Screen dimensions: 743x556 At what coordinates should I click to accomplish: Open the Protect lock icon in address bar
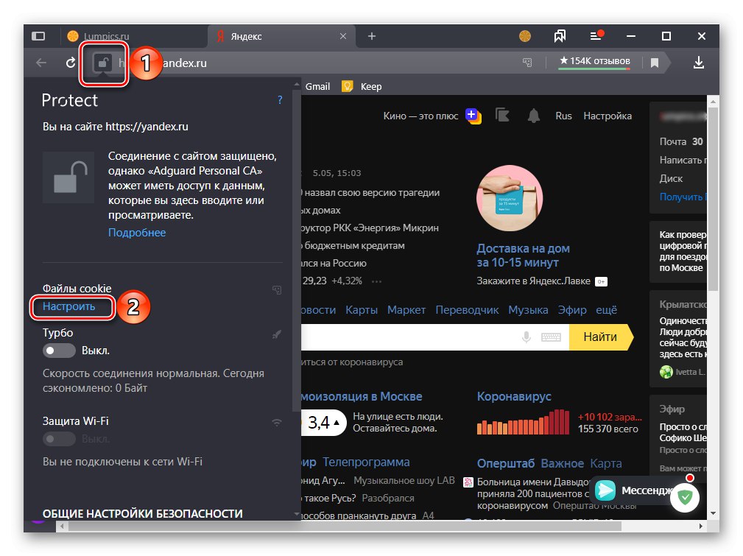(102, 63)
